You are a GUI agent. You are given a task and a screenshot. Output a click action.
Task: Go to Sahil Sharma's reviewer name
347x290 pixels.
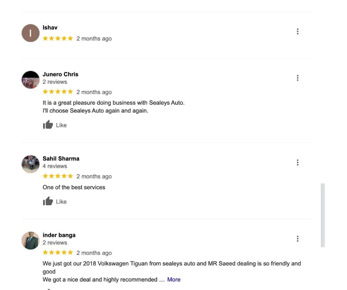coord(61,159)
